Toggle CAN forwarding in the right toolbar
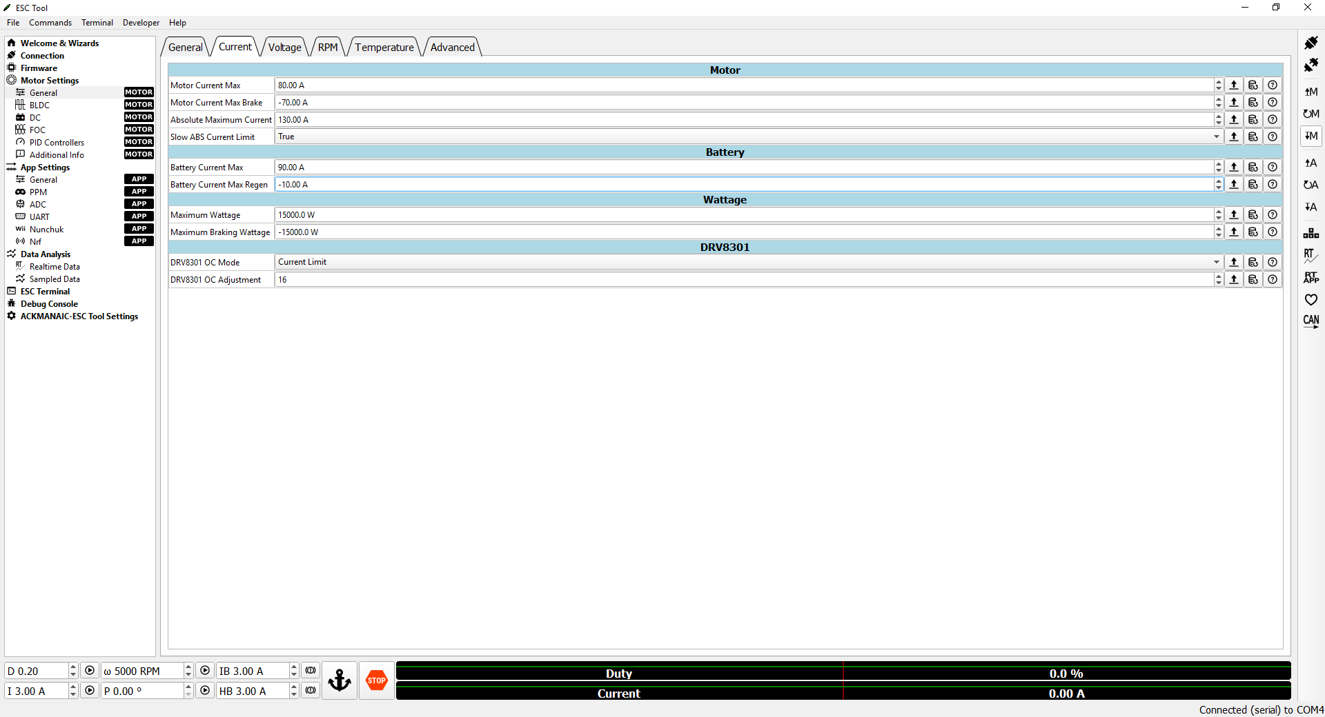The width and height of the screenshot is (1325, 717). tap(1311, 321)
